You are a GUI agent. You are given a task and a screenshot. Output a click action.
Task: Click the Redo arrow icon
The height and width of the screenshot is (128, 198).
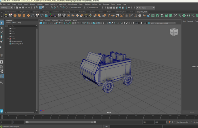[29, 7]
